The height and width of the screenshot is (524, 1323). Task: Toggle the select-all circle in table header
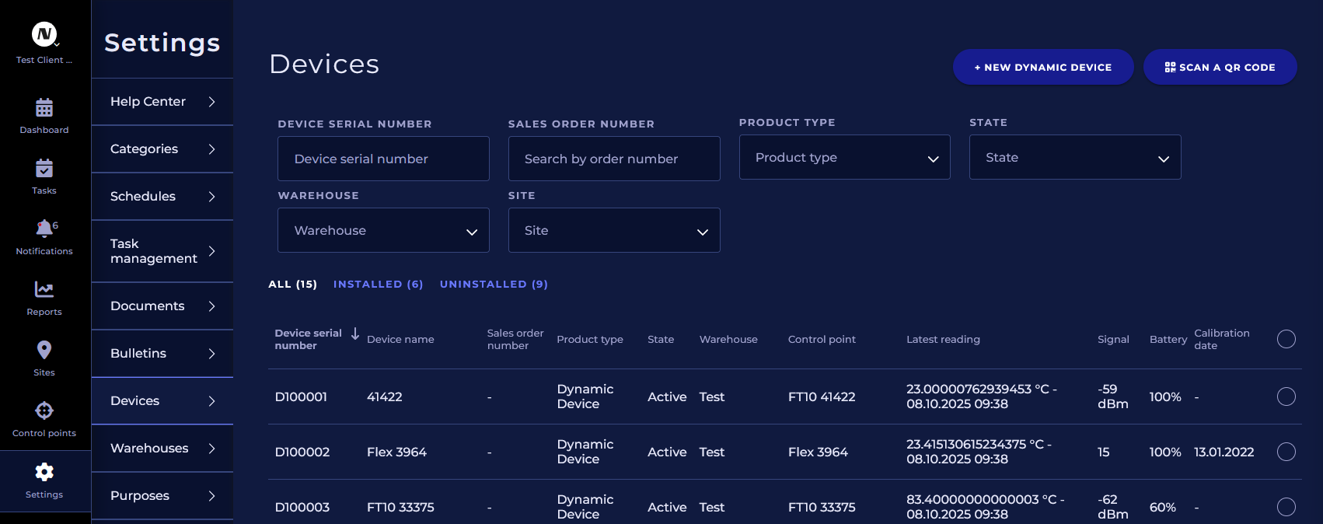click(1286, 339)
